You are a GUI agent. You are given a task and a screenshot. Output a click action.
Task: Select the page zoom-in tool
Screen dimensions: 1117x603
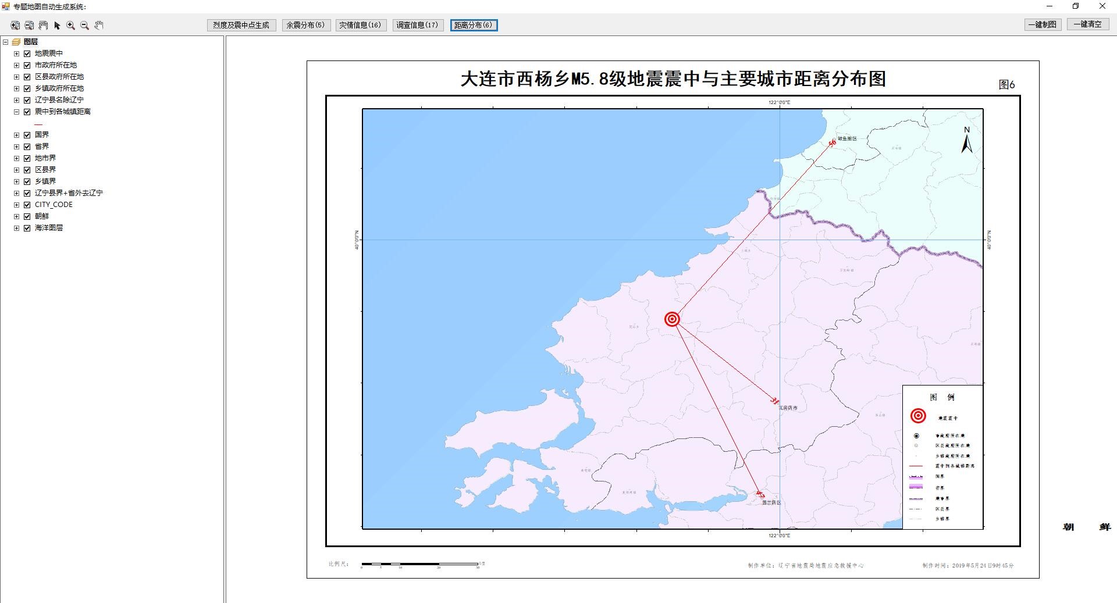[x=15, y=25]
